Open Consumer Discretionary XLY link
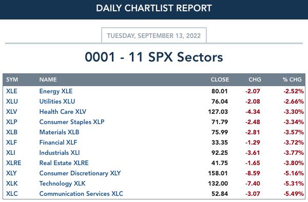Viewport: 308px width, 202px height. coord(80,173)
